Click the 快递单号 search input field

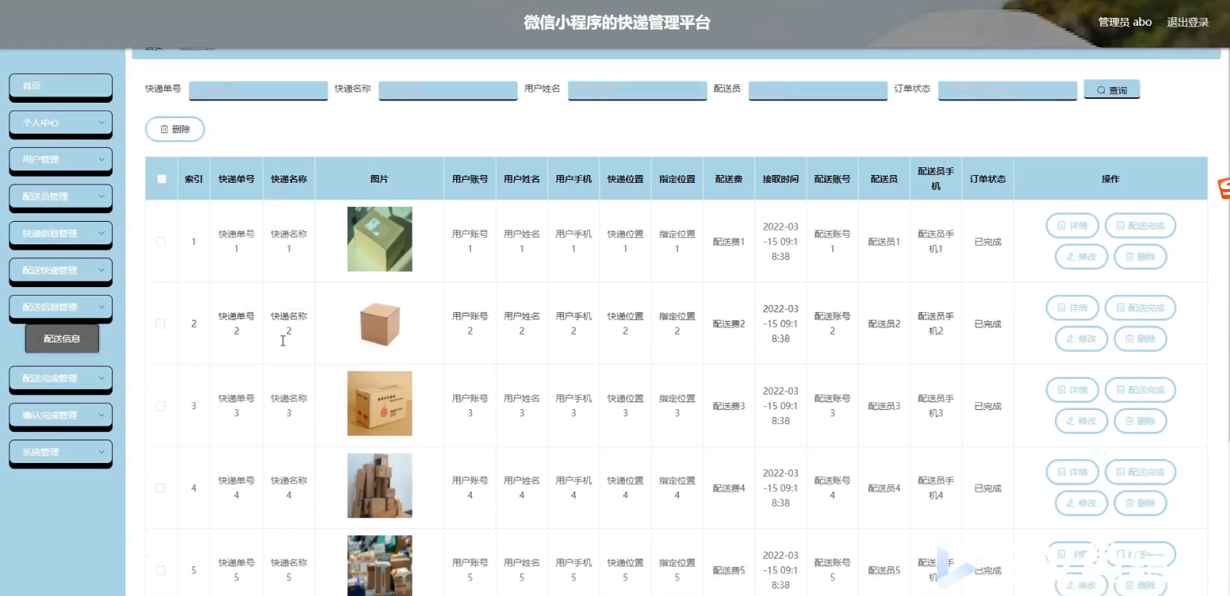pos(258,90)
